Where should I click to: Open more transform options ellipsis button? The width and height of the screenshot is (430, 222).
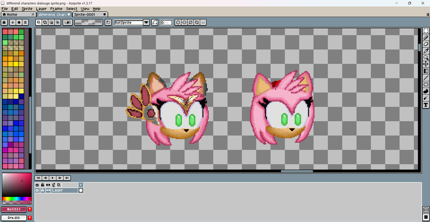pyautogui.click(x=203, y=22)
